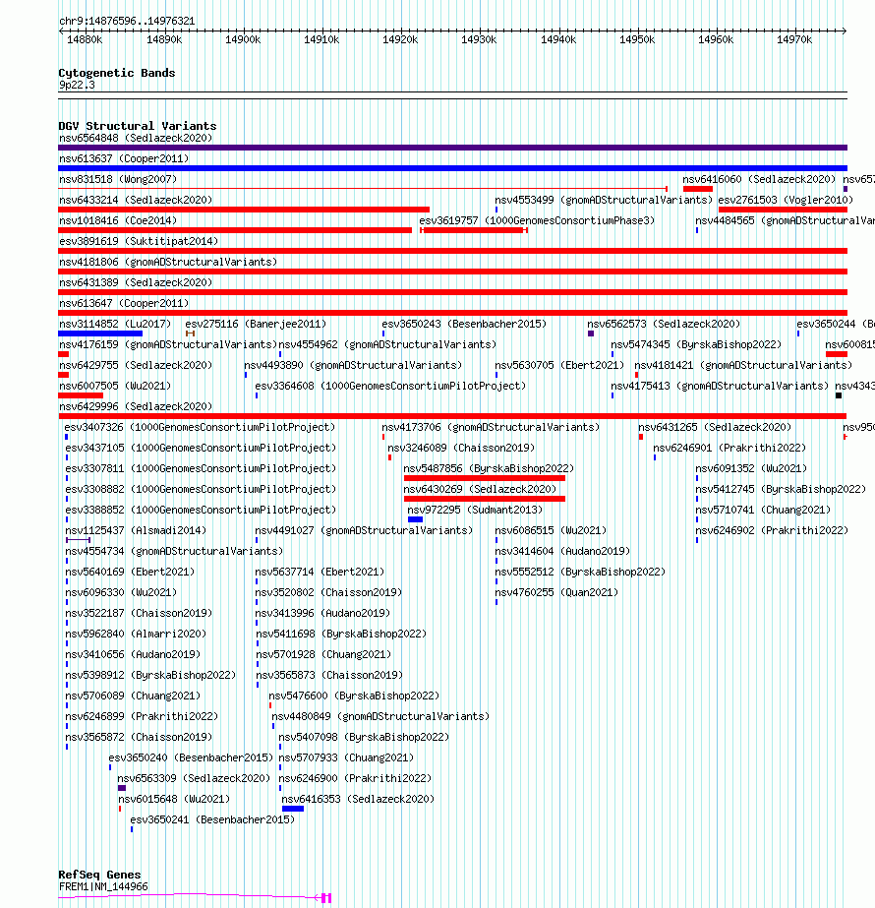Viewport: 875px width, 908px height.
Task: Open nsv5630705 (Ebert2021) variant
Action: 559,365
